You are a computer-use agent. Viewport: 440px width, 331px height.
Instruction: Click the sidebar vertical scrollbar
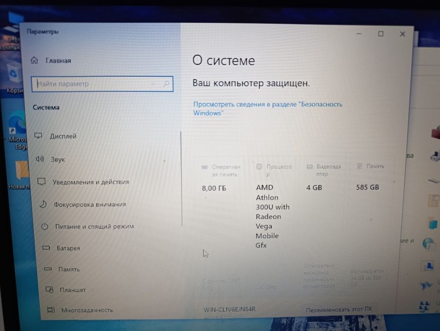[x=181, y=179]
